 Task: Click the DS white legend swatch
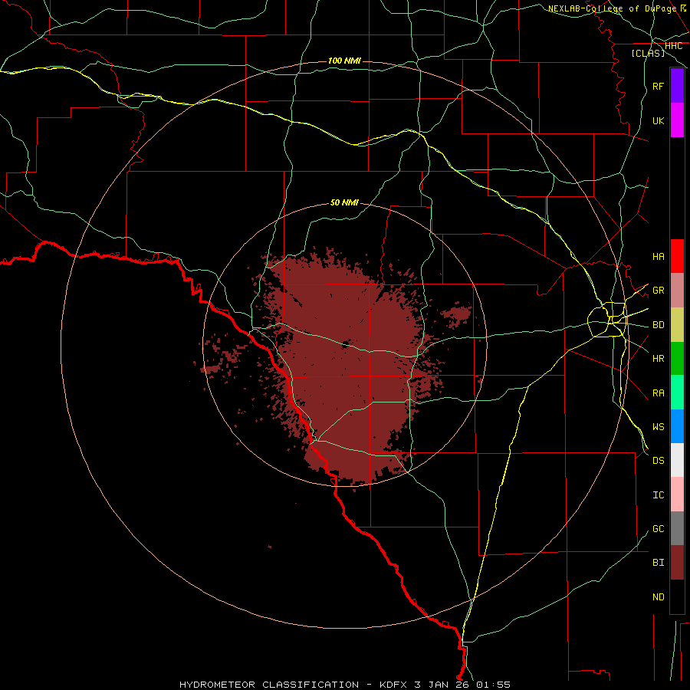tap(677, 460)
